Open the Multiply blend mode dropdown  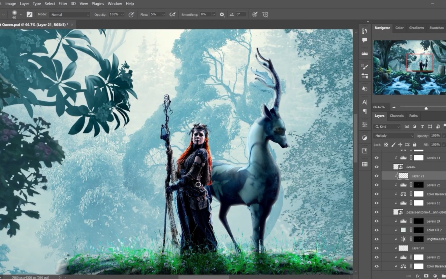394,136
